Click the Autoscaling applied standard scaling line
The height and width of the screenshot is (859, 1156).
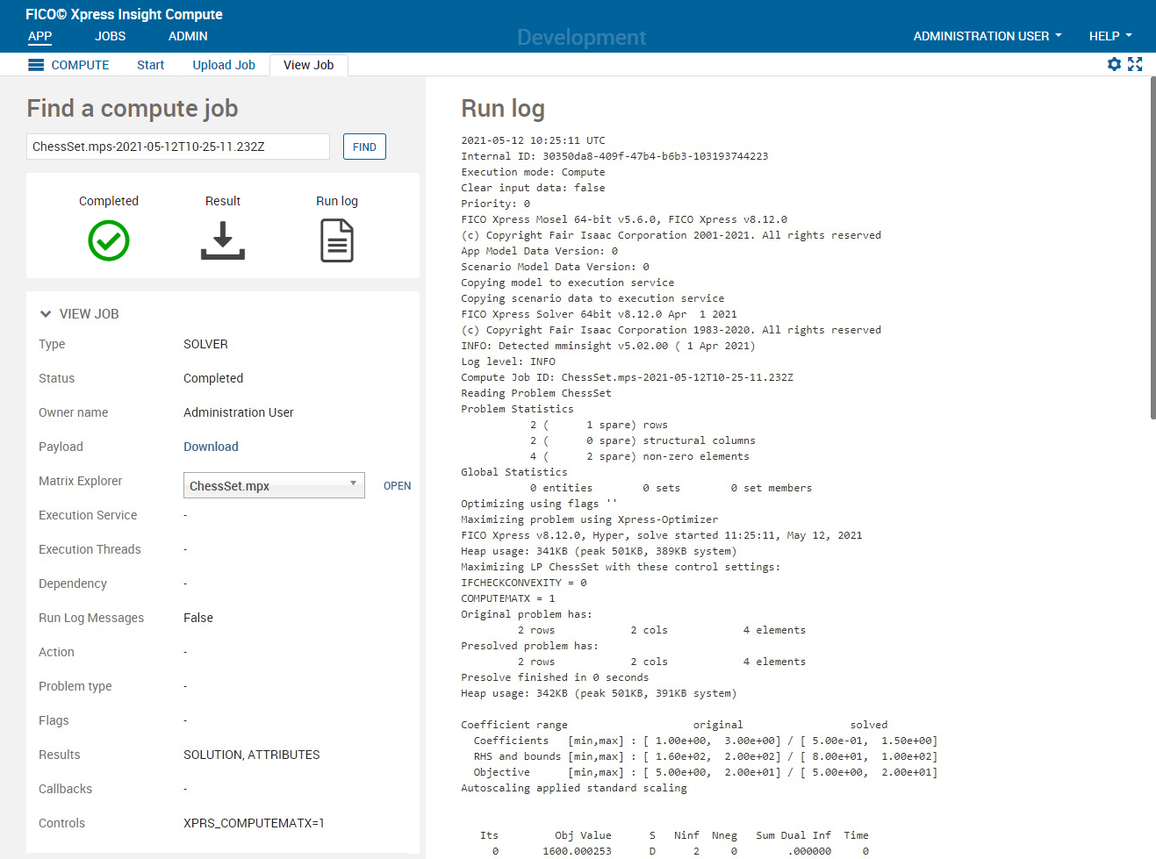[574, 788]
